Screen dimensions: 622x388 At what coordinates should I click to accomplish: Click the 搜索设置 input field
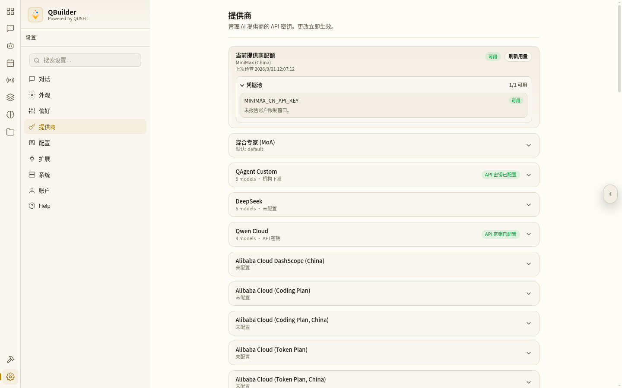pos(85,60)
